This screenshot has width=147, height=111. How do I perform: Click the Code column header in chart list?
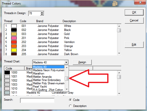click(x=14, y=68)
